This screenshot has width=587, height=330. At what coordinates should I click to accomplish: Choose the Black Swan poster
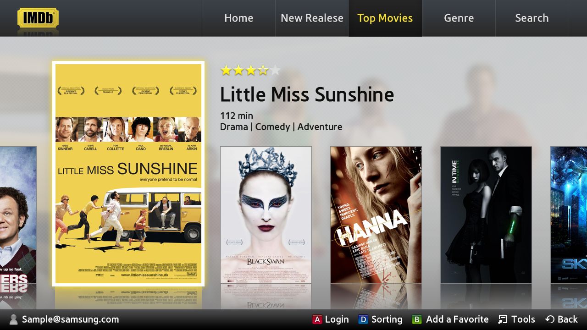[266, 215]
